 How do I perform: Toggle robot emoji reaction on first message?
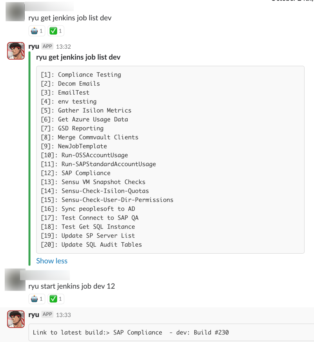tap(37, 31)
